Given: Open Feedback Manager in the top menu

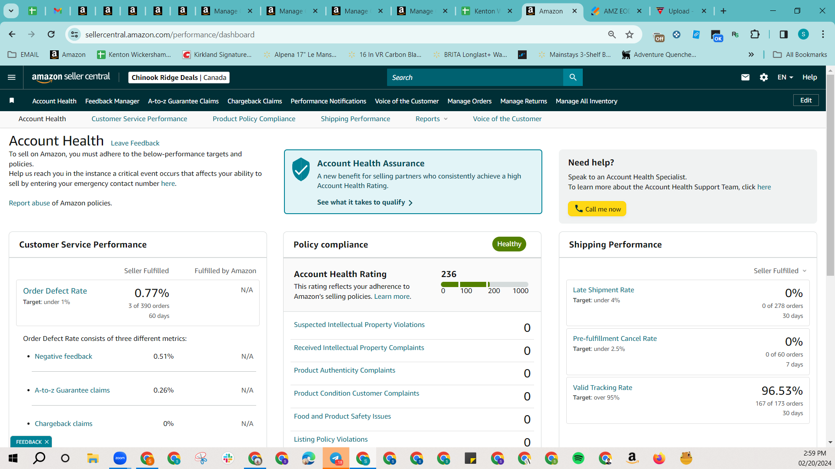Looking at the screenshot, I should tap(112, 101).
